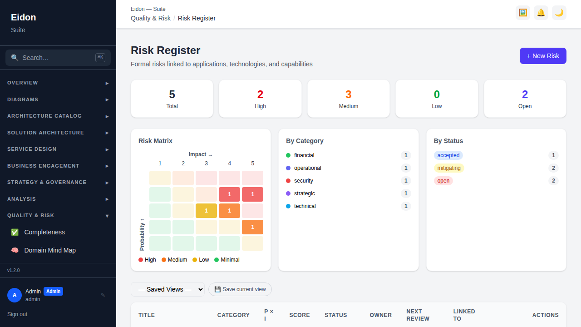Expand Solution Architecture section
Viewport: 581px width, 327px height.
[x=58, y=133]
